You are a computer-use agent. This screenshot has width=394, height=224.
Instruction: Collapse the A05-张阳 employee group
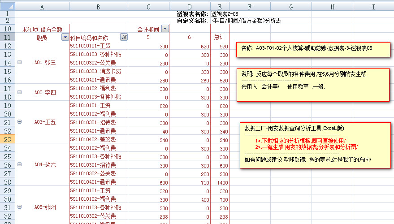[19, 207]
